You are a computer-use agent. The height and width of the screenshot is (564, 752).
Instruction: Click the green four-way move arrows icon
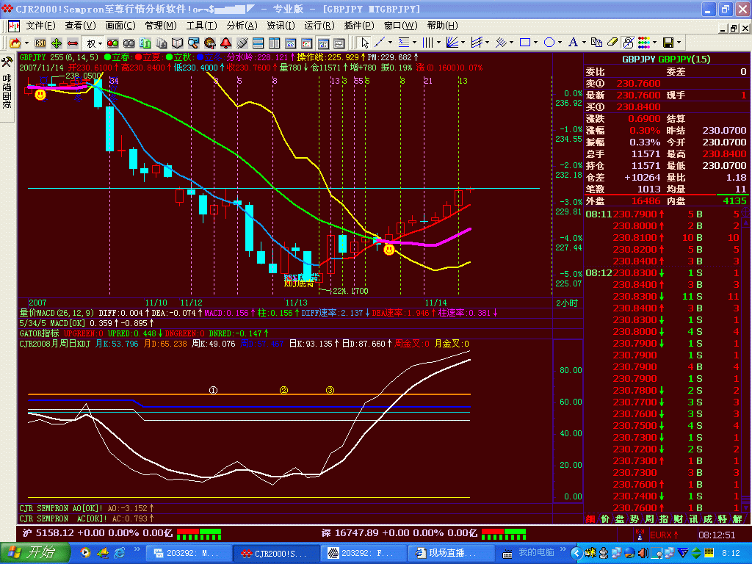point(57,43)
